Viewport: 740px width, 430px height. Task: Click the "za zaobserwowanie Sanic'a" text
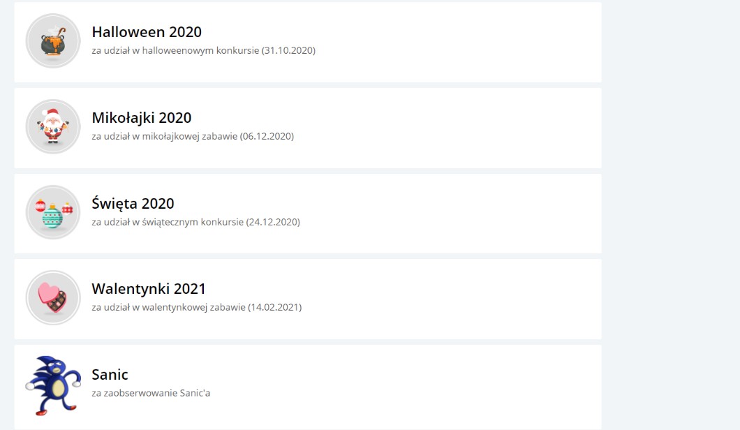(x=151, y=393)
